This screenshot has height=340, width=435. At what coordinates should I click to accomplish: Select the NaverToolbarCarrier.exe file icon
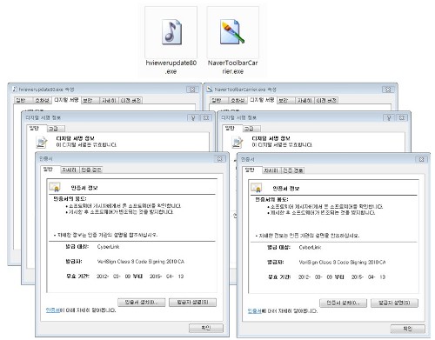[232, 32]
